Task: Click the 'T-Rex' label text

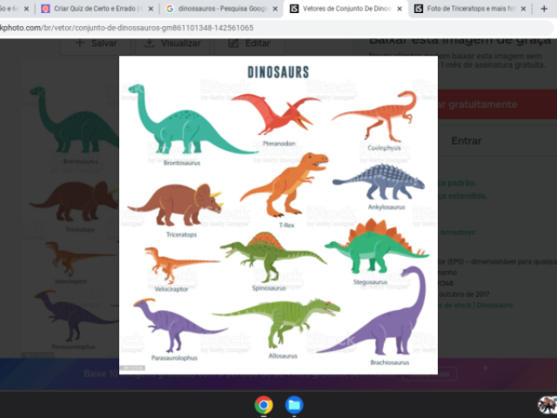Action: (x=286, y=225)
